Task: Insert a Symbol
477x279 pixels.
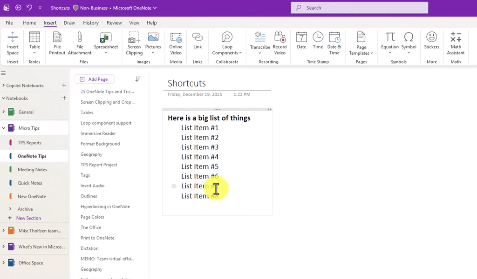Action: click(x=409, y=43)
